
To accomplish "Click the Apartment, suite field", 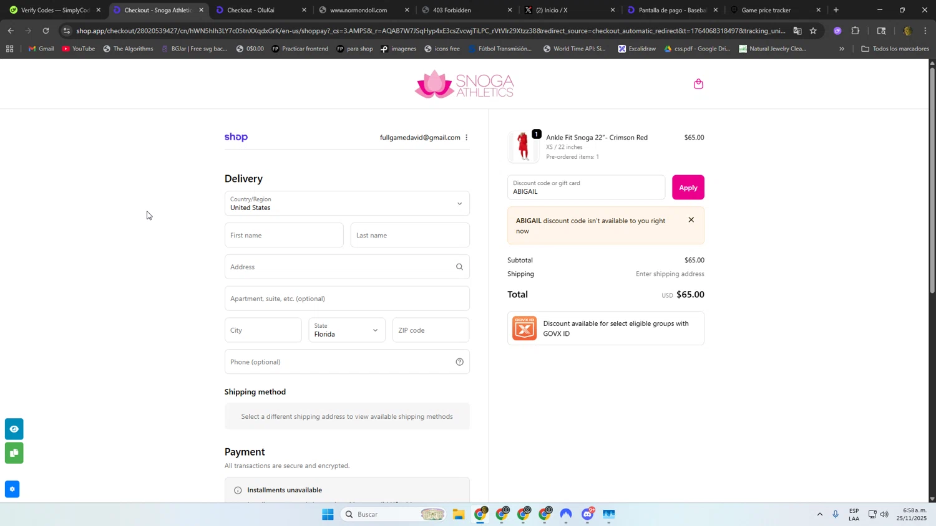I will point(347,299).
